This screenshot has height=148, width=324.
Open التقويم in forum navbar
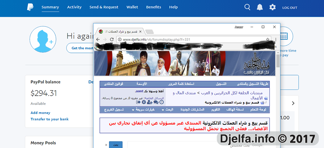(216, 110)
